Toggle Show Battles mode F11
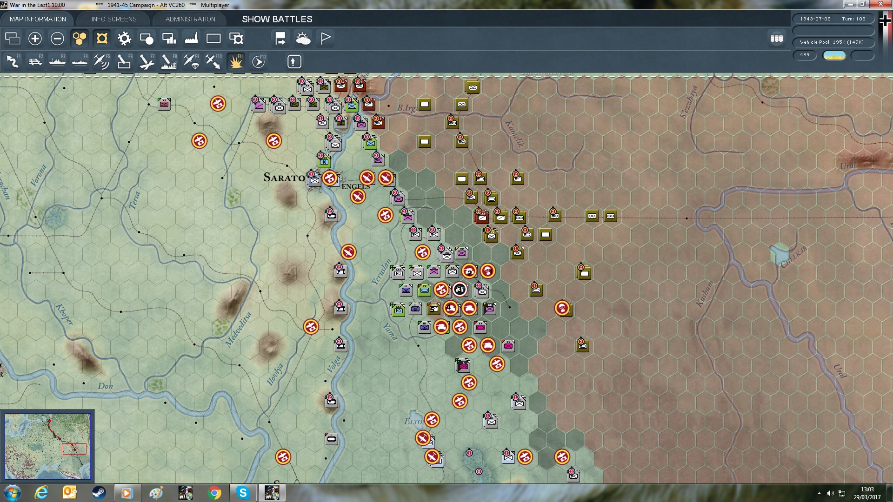The width and height of the screenshot is (893, 502). 236,61
